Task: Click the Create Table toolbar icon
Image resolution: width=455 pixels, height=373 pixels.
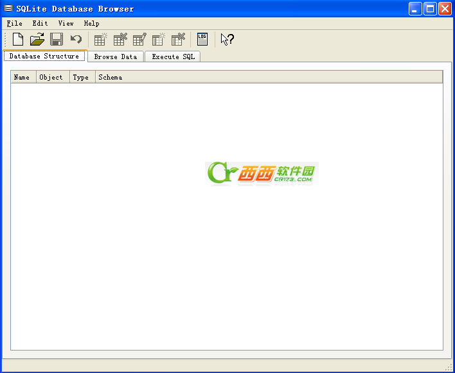Action: [101, 39]
